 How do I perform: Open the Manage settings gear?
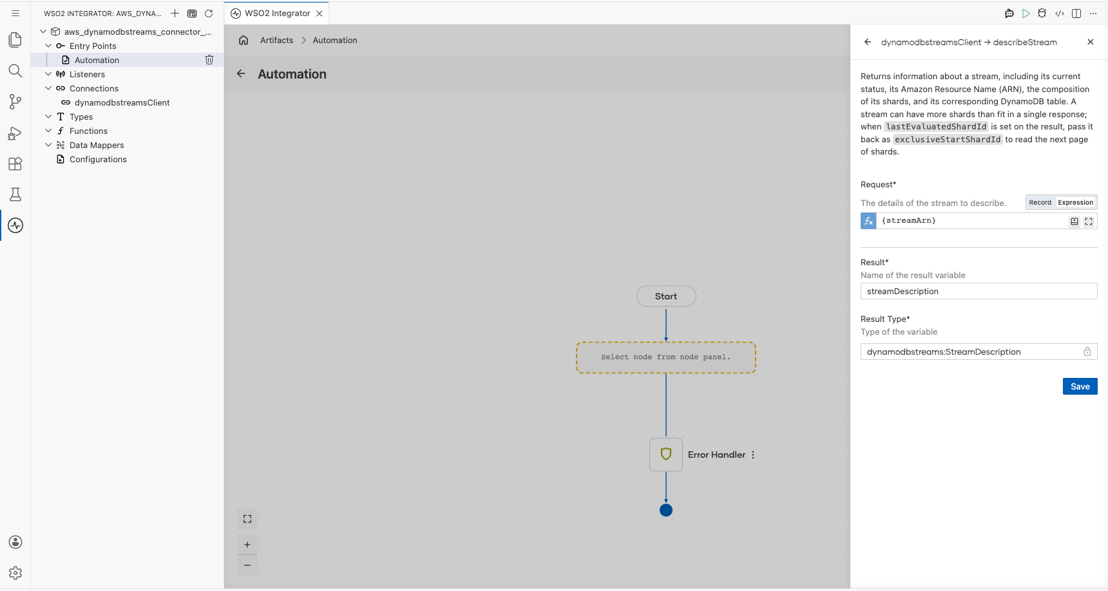coord(15,573)
